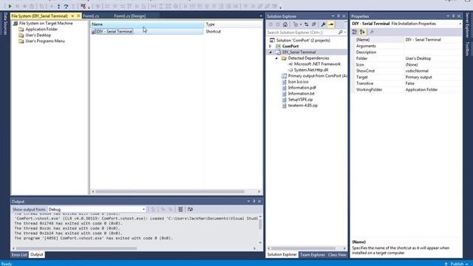
Task: Switch to the Form1.cs tab
Action: tap(91, 16)
